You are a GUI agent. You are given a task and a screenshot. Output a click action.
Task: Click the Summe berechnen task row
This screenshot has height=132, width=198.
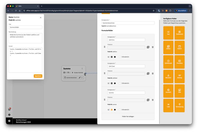pyautogui.click(x=74, y=78)
